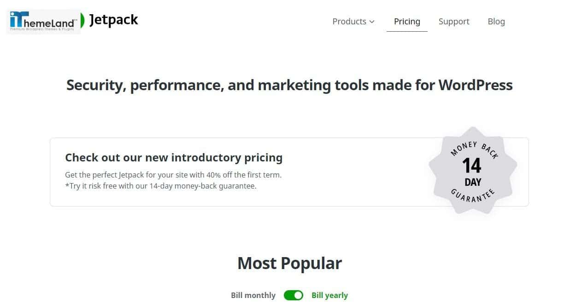Open the Support menu item
This screenshot has width=576, height=304.
tap(454, 21)
